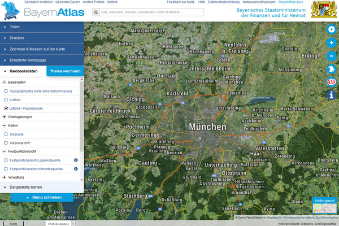
Task: Enable the Webkarte S/W layer
Action: 6,143
